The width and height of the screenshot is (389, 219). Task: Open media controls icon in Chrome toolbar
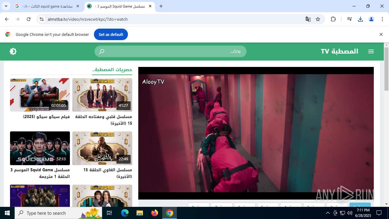coord(349,19)
